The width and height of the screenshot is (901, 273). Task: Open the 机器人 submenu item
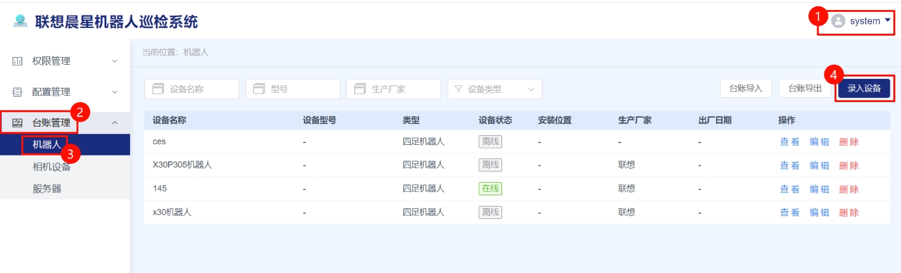(47, 145)
